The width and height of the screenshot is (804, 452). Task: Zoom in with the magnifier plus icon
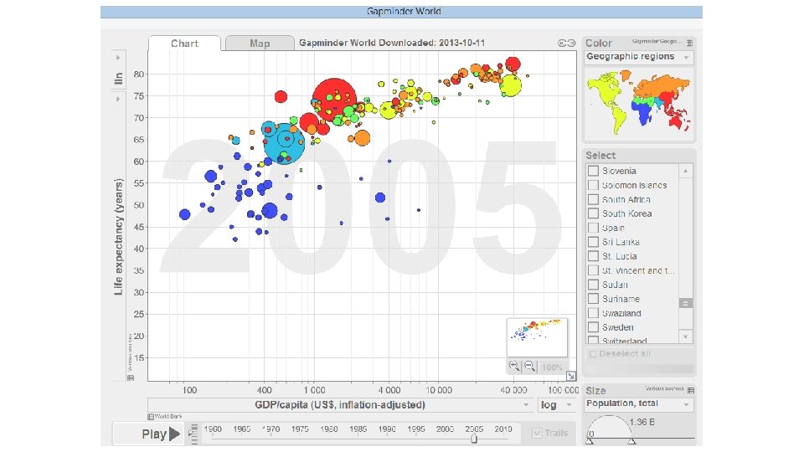(x=513, y=366)
